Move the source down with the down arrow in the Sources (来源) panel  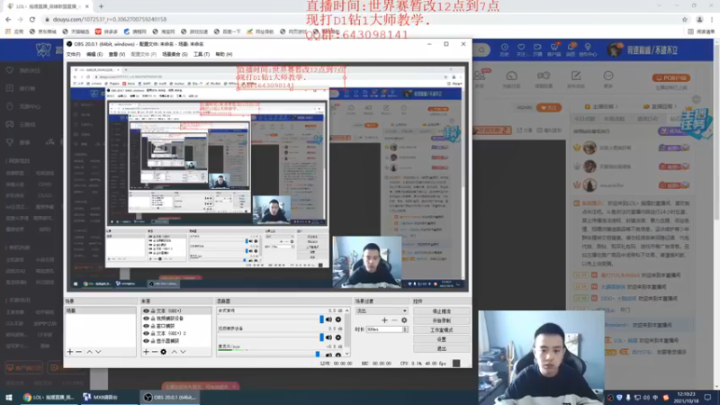tap(183, 352)
